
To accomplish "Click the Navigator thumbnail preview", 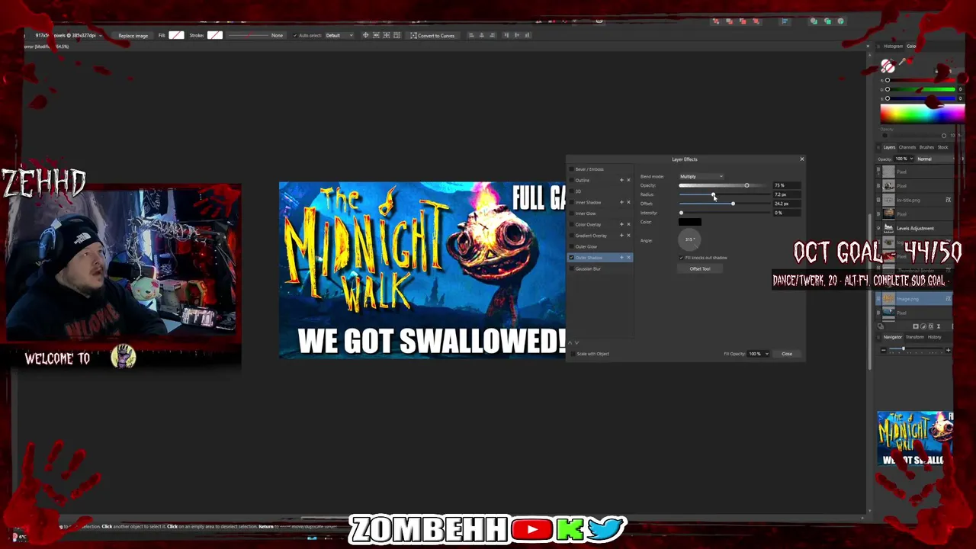I will 915,438.
